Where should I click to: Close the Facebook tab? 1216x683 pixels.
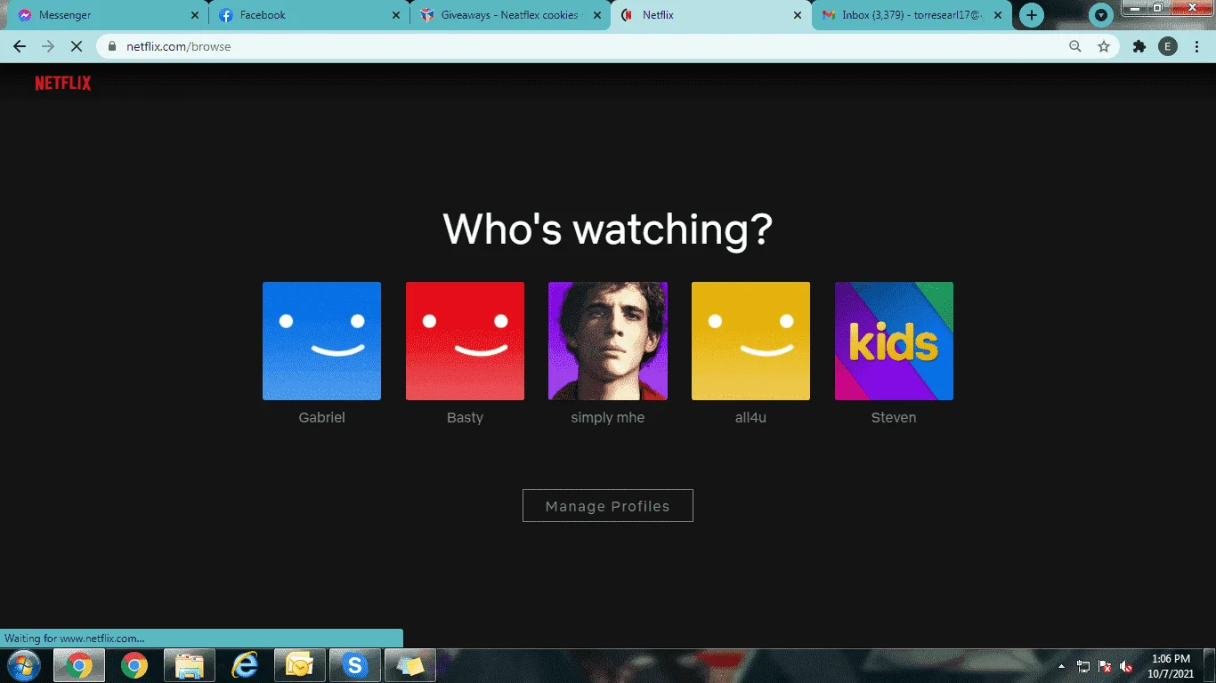click(396, 15)
